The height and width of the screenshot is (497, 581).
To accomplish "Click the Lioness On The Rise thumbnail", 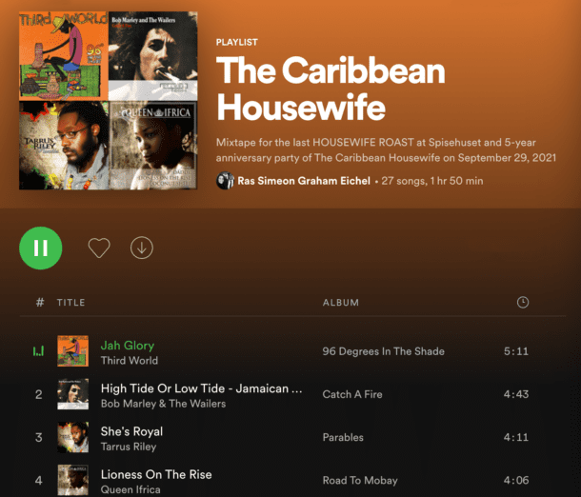I will pyautogui.click(x=73, y=480).
